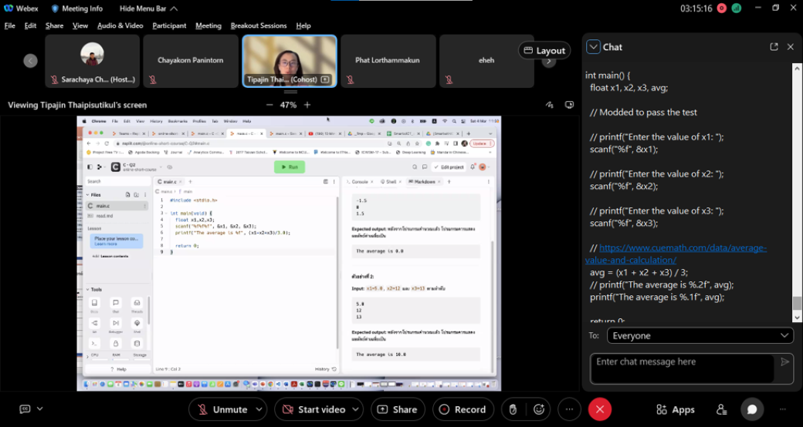Open video options arrow beside Start video
This screenshot has height=427, width=803.
click(x=357, y=409)
